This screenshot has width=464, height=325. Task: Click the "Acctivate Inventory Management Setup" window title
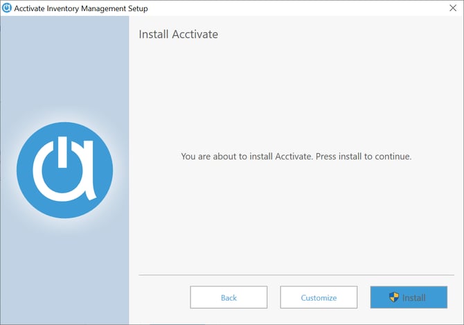pyautogui.click(x=81, y=8)
